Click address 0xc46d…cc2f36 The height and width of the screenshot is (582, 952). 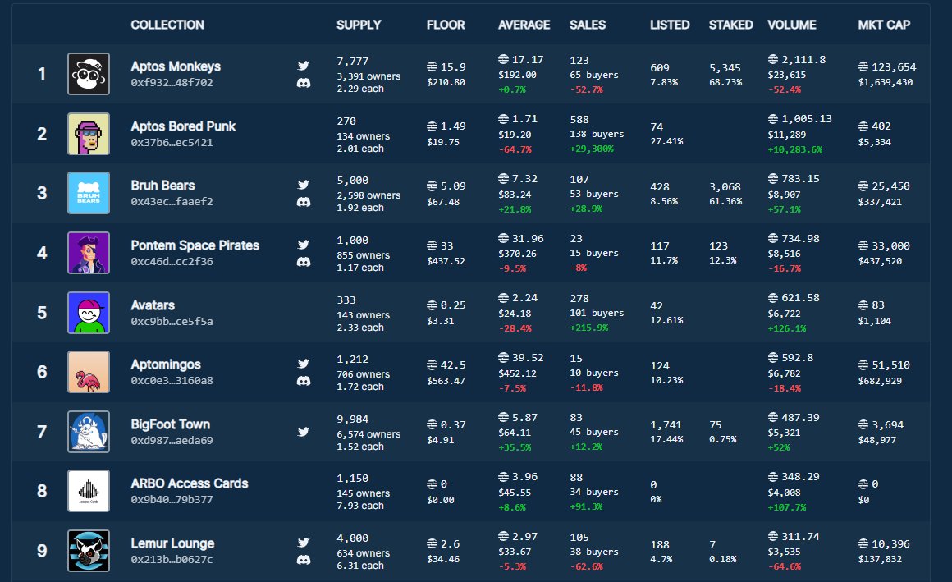click(172, 262)
